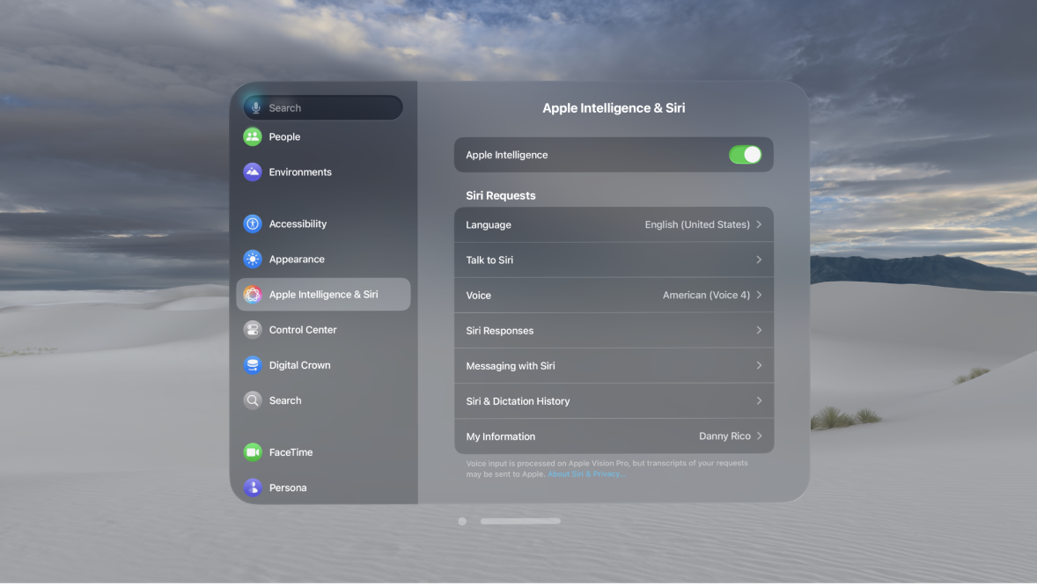Click 'Danny Rico' value
The image size is (1037, 586).
[x=724, y=436]
